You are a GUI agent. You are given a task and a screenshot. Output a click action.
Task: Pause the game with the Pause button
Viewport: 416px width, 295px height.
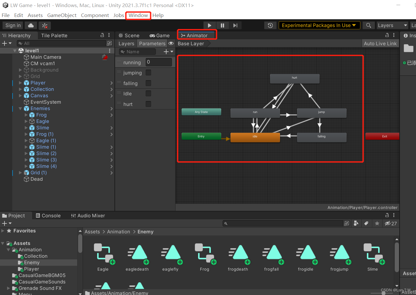(222, 25)
